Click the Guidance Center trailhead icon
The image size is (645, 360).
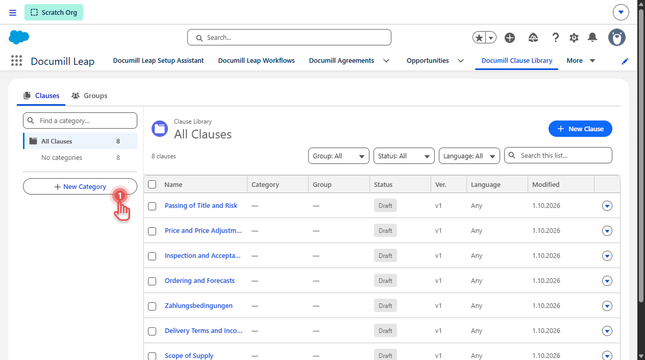(533, 37)
